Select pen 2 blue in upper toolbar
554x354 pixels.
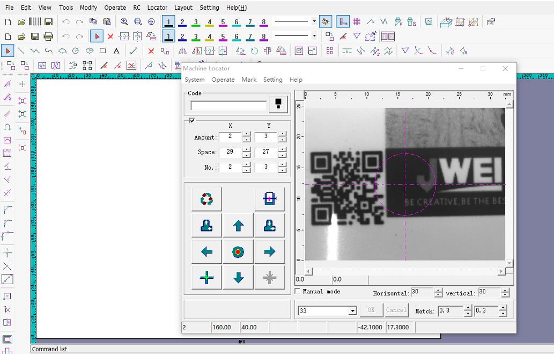(x=182, y=22)
